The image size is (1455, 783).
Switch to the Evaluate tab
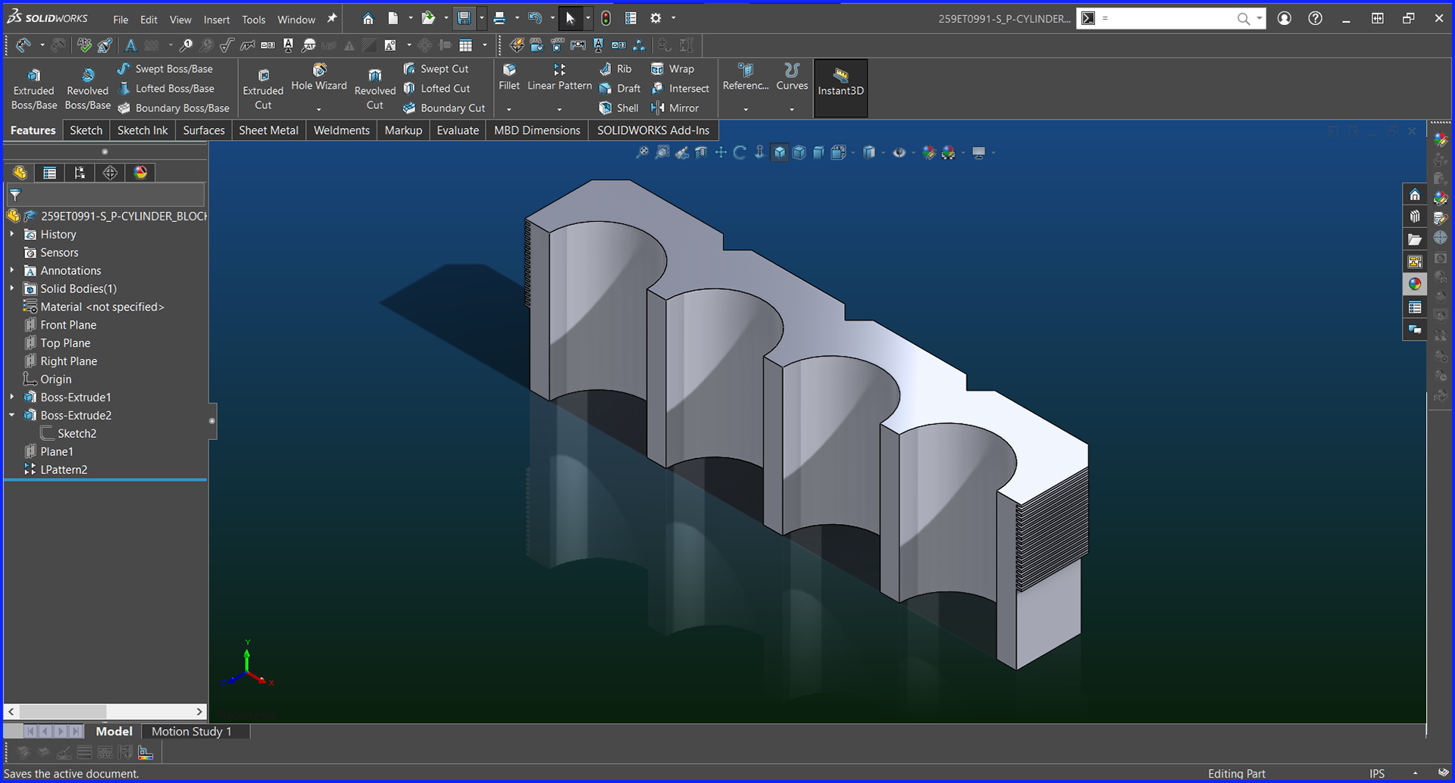click(x=458, y=130)
